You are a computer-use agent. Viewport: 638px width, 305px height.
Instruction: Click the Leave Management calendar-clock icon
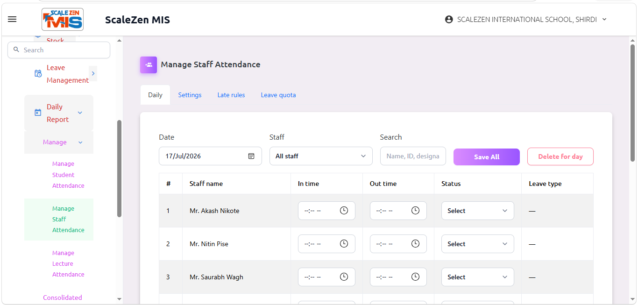click(38, 74)
